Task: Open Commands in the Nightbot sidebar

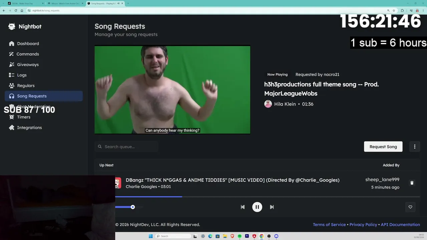Action: point(44,54)
